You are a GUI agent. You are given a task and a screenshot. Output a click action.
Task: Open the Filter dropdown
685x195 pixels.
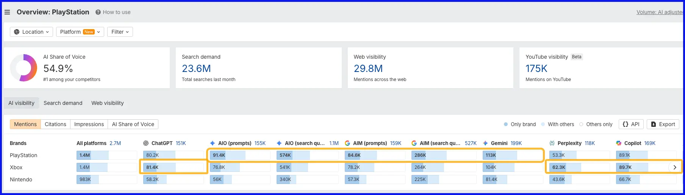(120, 32)
